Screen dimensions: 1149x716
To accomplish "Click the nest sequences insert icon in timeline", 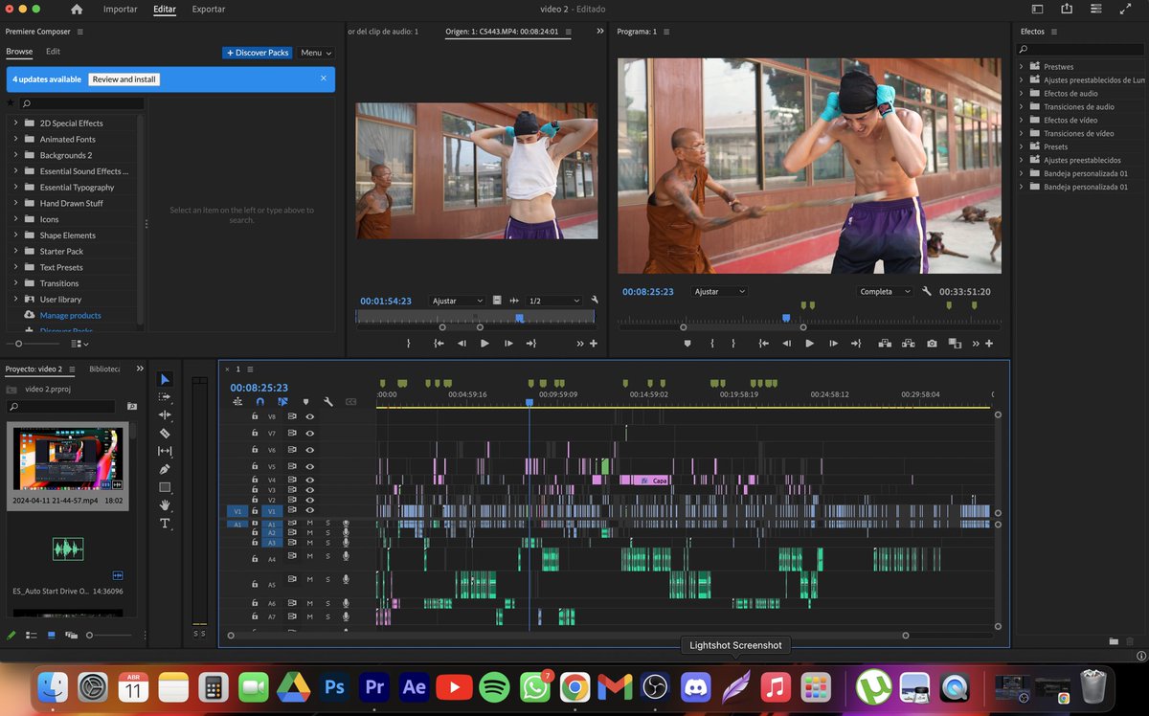I will [x=237, y=402].
